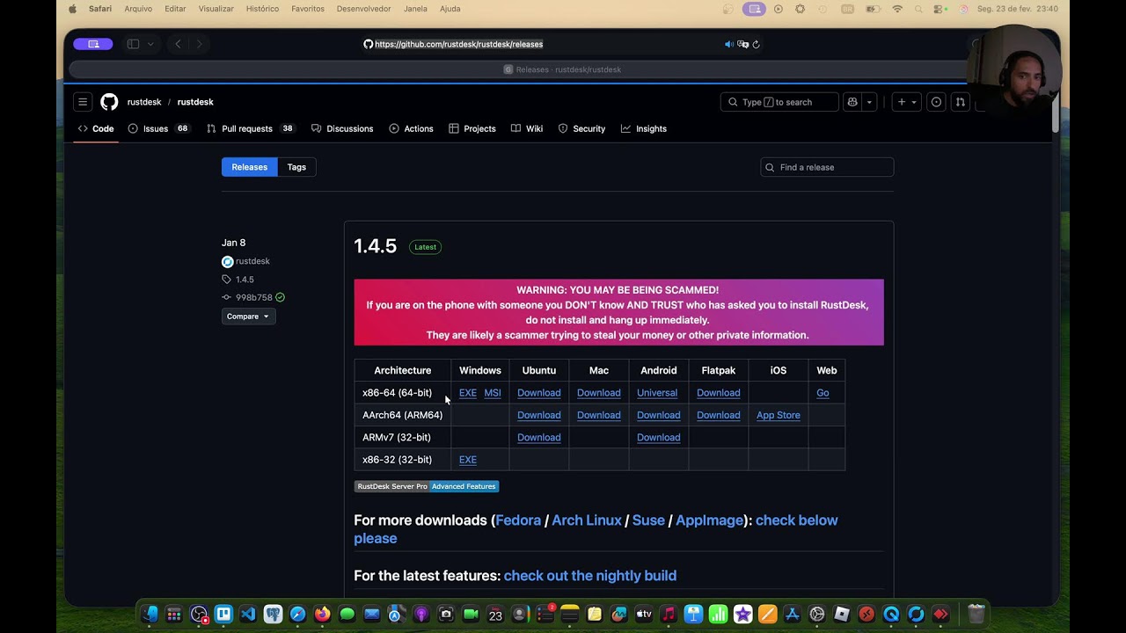Open the Copilot chat icon

[x=852, y=102]
